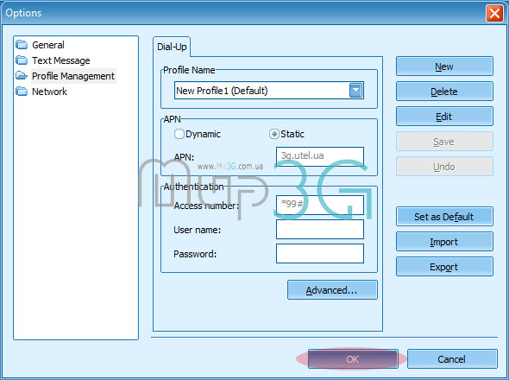The height and width of the screenshot is (380, 509).
Task: Click the Edit profile button
Action: pos(444,117)
